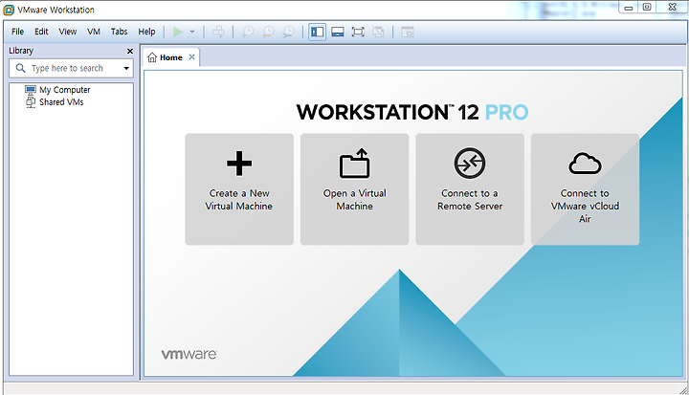Screen dimensions: 689x395
Task: Click the Library search input field
Action: (x=71, y=69)
